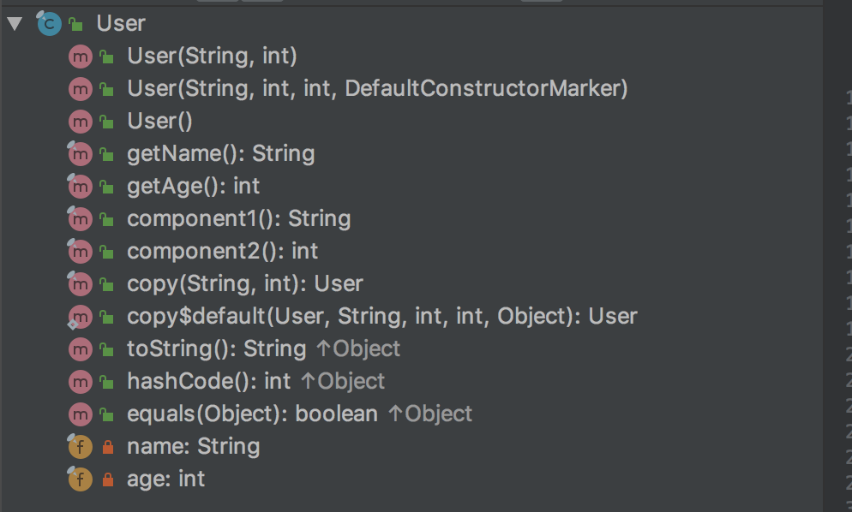Click method icon next to getName()
This screenshot has height=512, width=852.
pos(80,154)
